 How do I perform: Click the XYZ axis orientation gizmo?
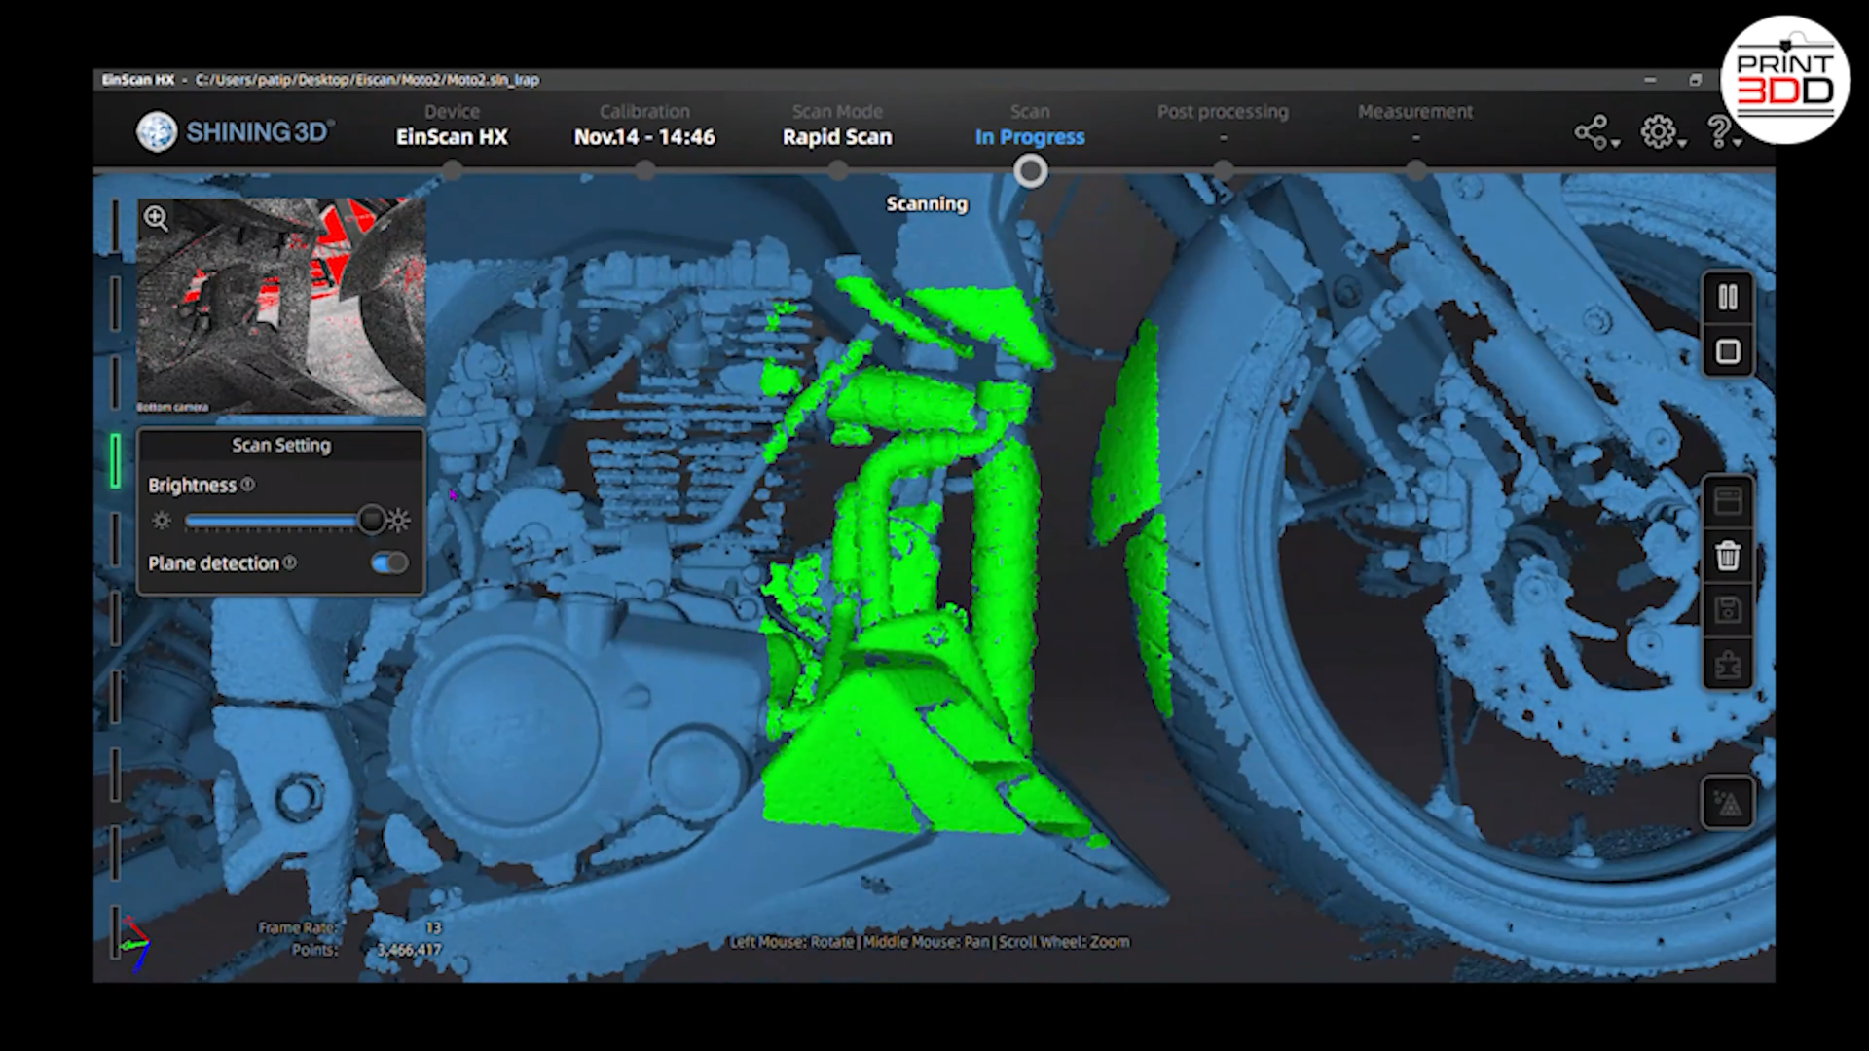pos(134,943)
